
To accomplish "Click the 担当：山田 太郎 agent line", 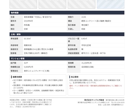I will coord(111,105).
